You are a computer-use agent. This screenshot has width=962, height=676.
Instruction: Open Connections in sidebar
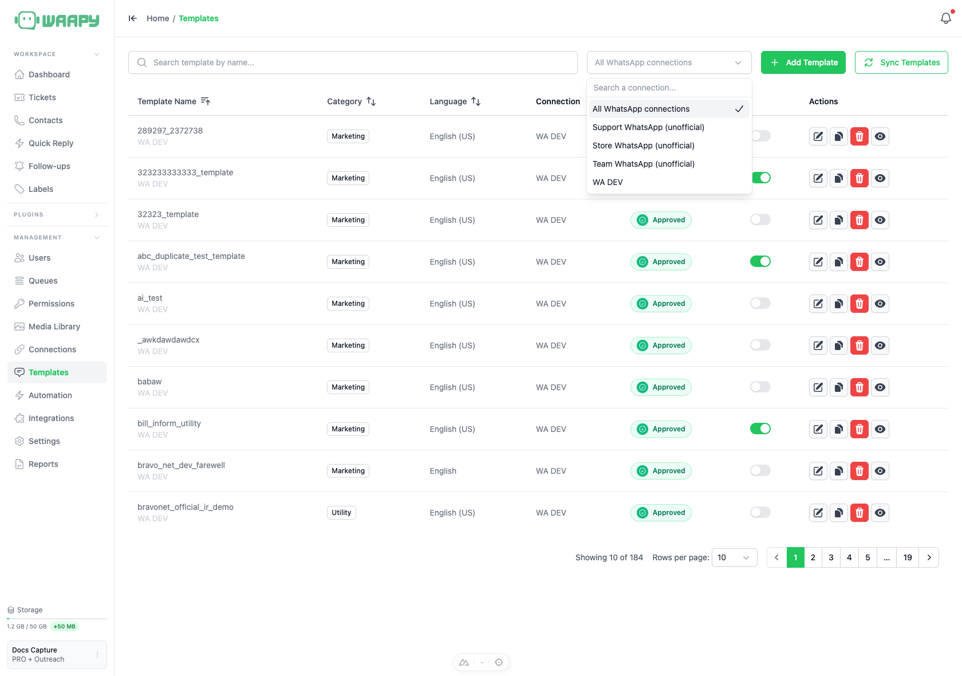[x=57, y=349]
